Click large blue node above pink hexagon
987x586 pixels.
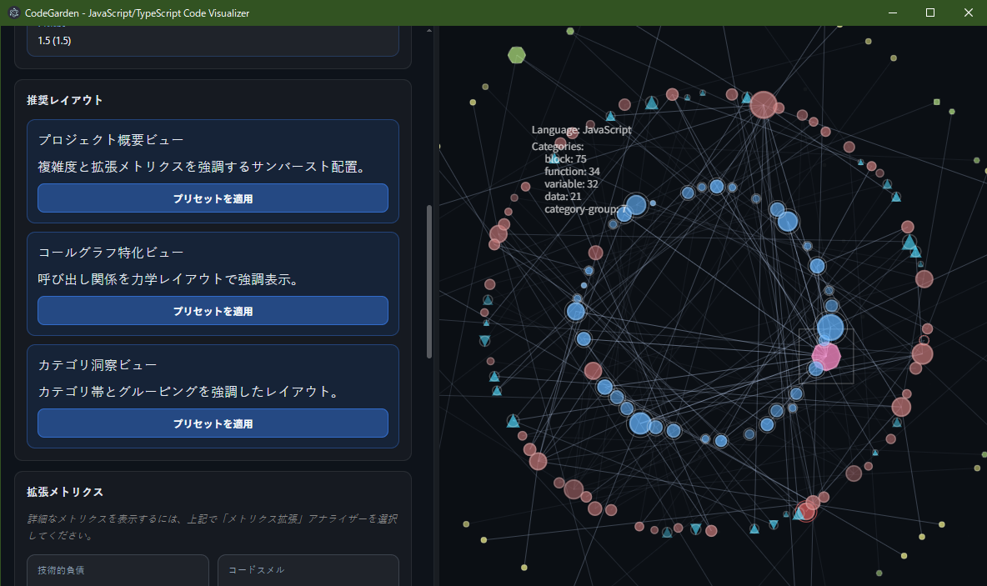tap(830, 328)
